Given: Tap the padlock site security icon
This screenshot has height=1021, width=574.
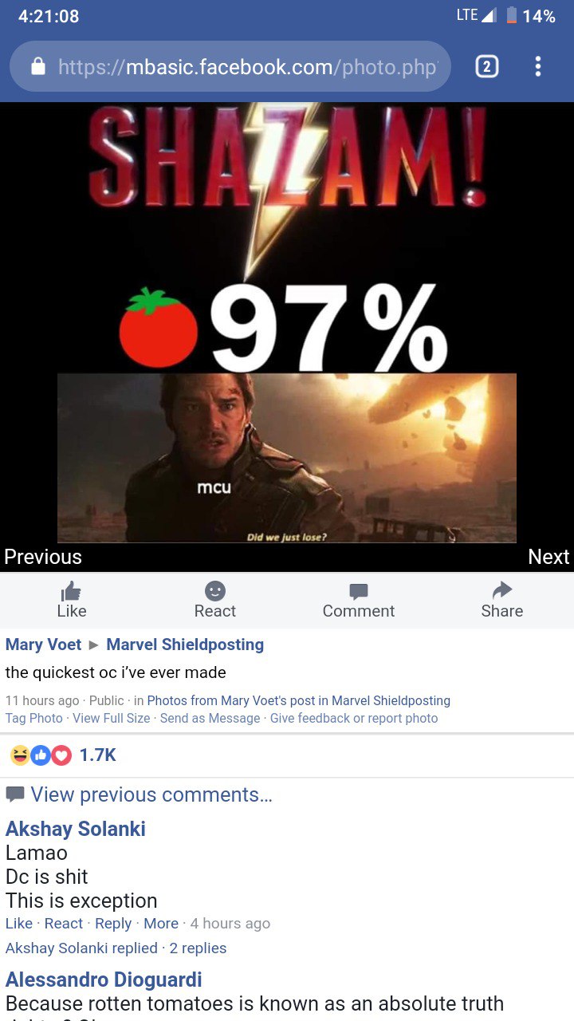Looking at the screenshot, I should (x=38, y=66).
